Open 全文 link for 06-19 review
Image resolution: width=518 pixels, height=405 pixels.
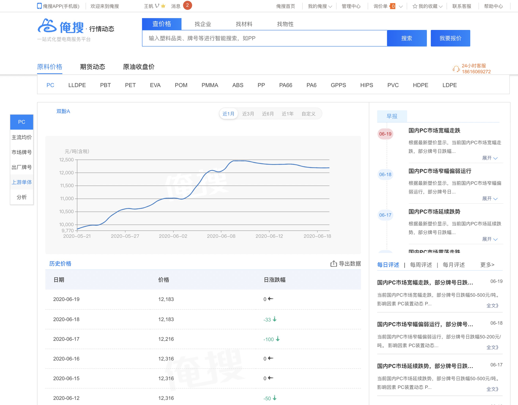click(x=492, y=306)
